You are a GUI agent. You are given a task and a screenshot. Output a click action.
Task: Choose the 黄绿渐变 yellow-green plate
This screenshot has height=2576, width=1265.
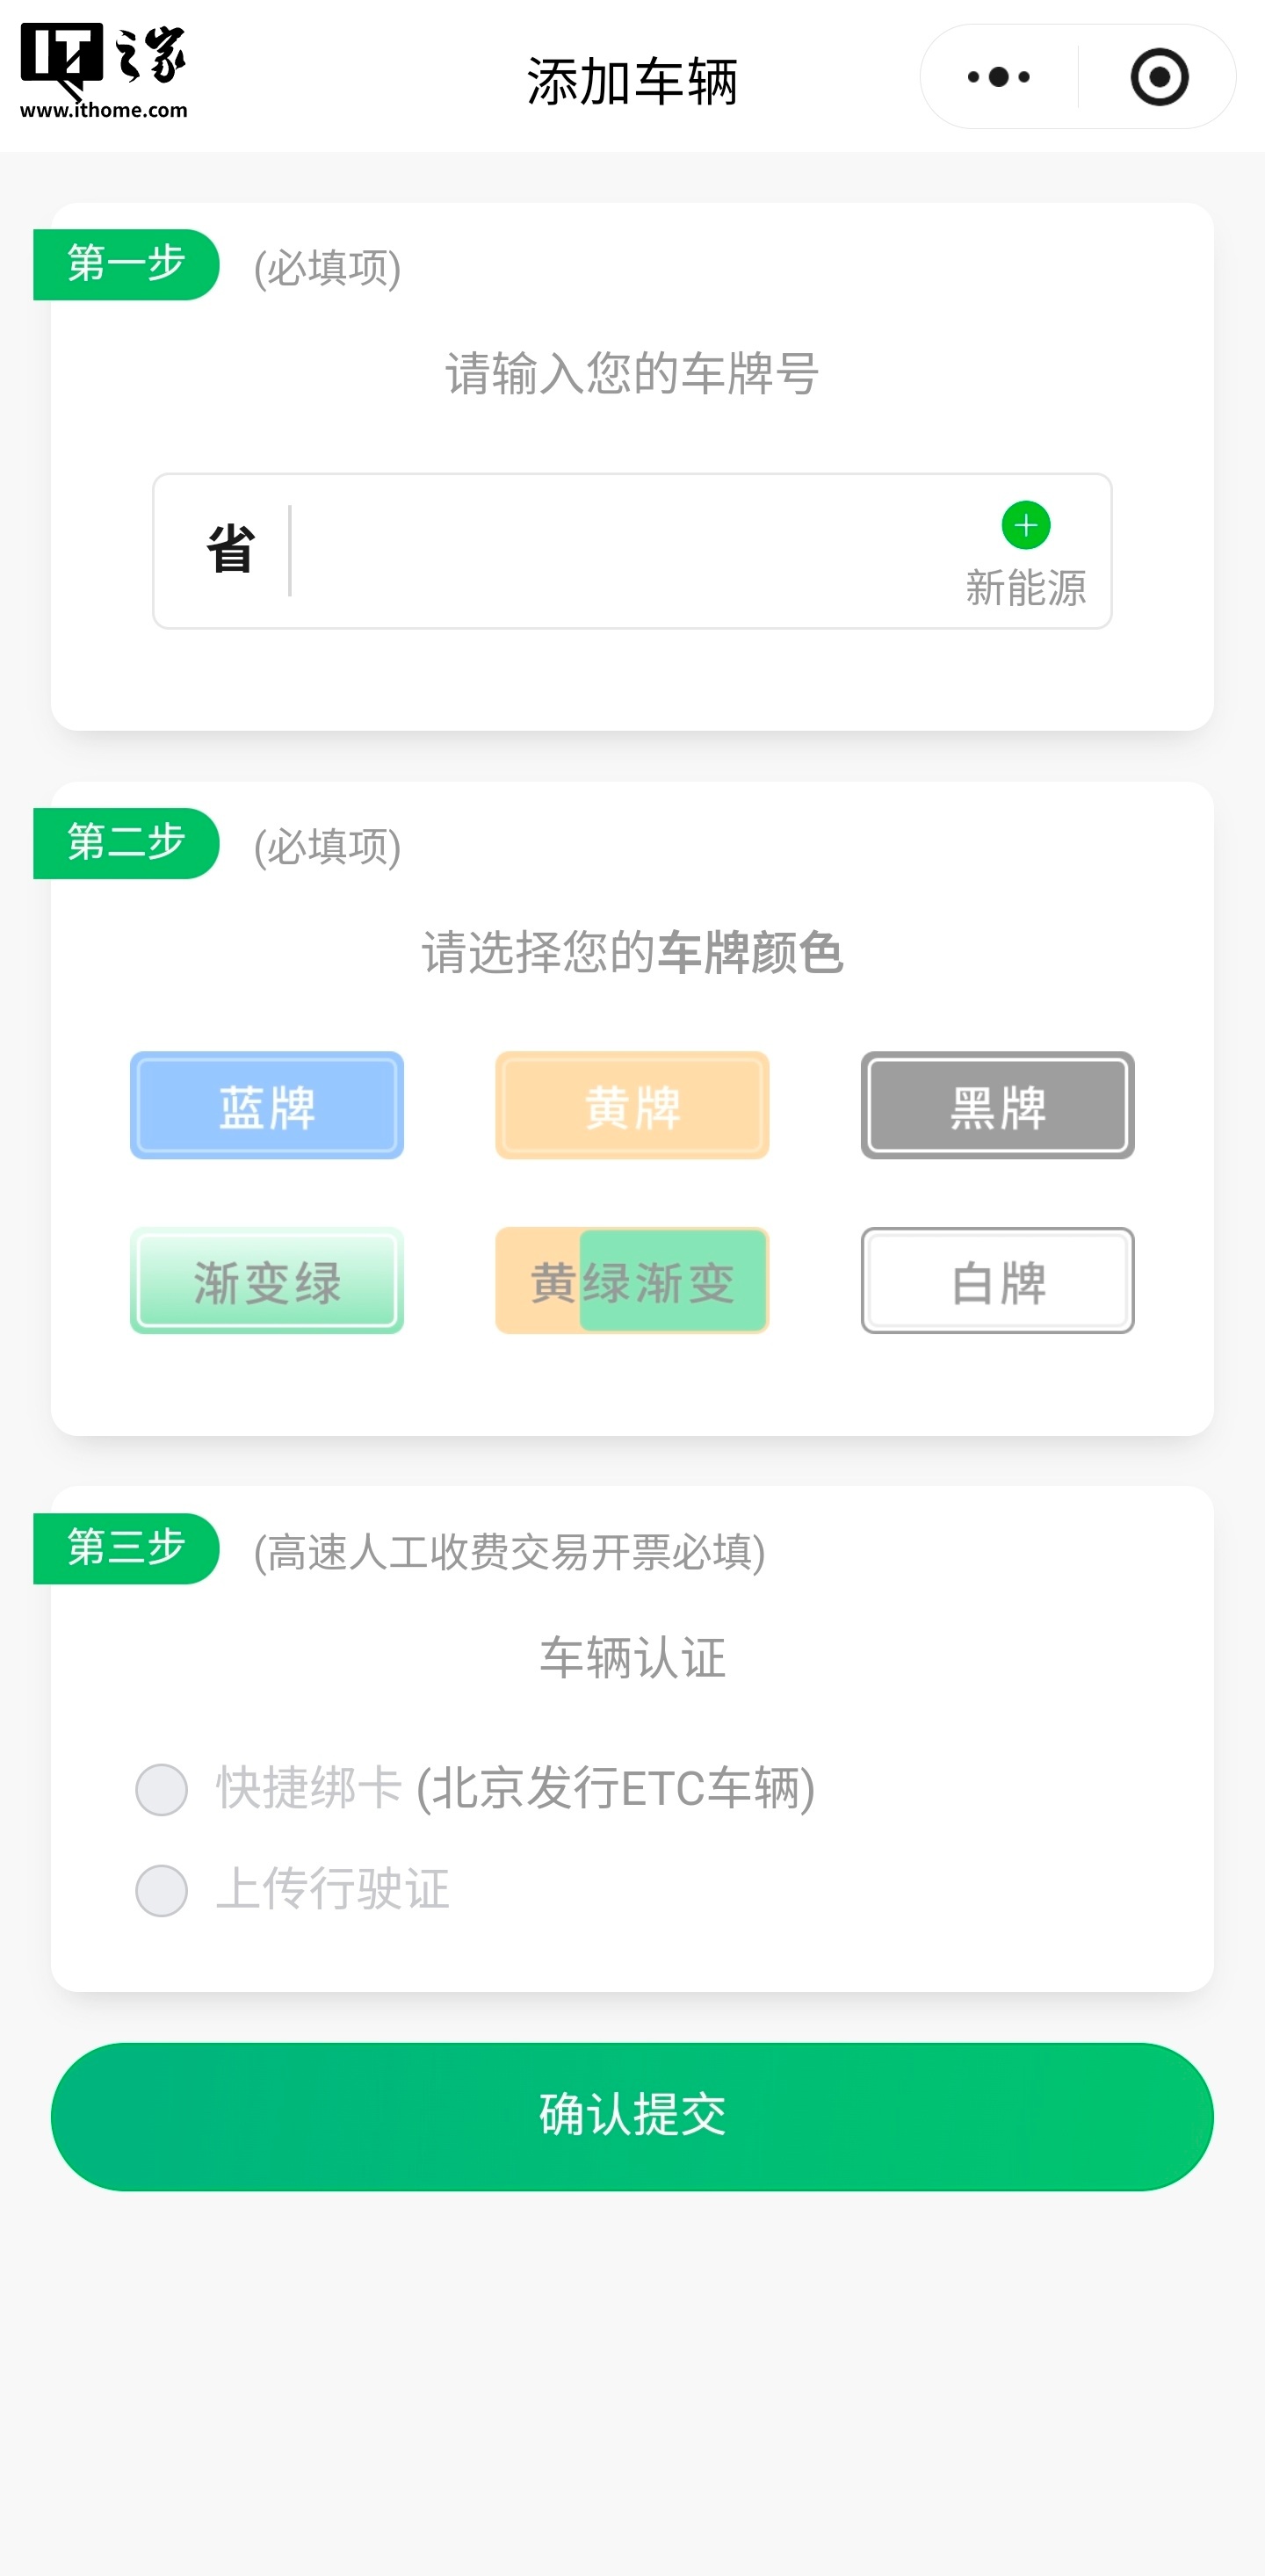tap(632, 1281)
